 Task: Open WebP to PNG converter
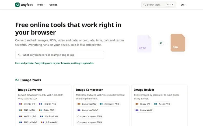[49, 116]
